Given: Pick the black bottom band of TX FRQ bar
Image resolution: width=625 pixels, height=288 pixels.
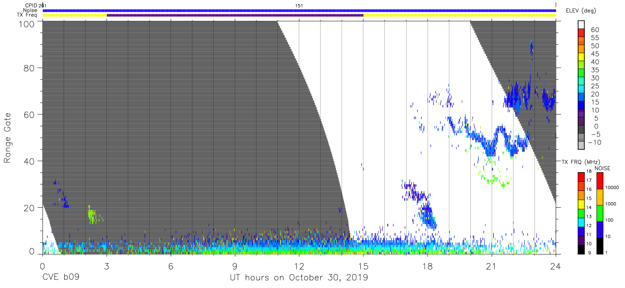Looking at the screenshot, I should [x=582, y=249].
